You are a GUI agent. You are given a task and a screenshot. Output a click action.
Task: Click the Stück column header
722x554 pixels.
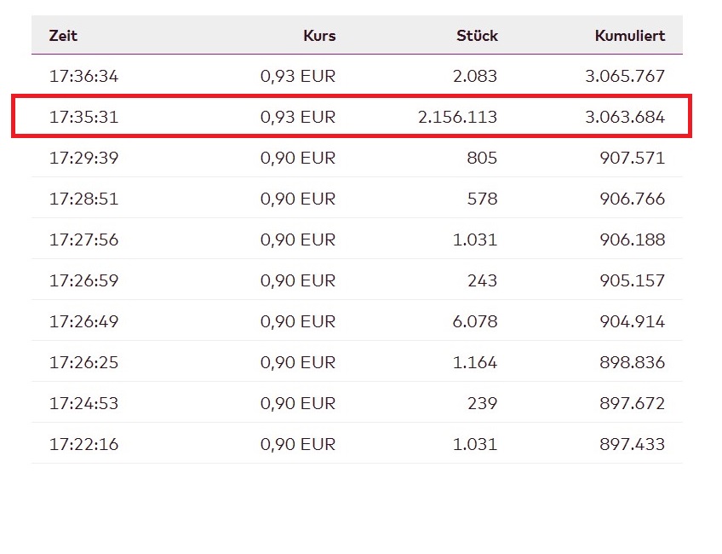pyautogui.click(x=477, y=36)
